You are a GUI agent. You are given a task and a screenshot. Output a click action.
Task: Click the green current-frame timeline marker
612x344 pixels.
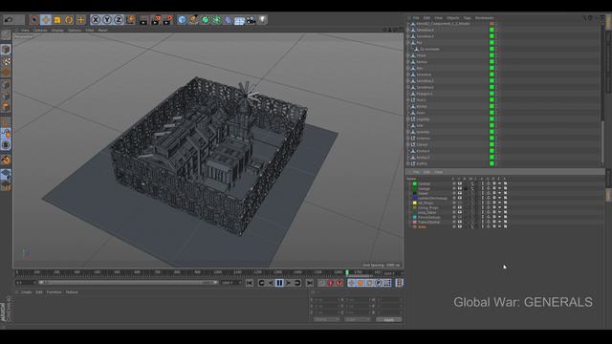coord(347,272)
